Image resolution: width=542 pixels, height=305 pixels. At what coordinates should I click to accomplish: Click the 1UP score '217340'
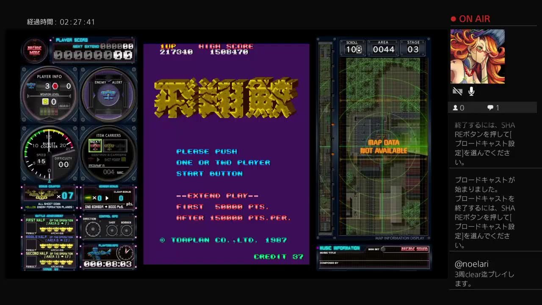(176, 52)
